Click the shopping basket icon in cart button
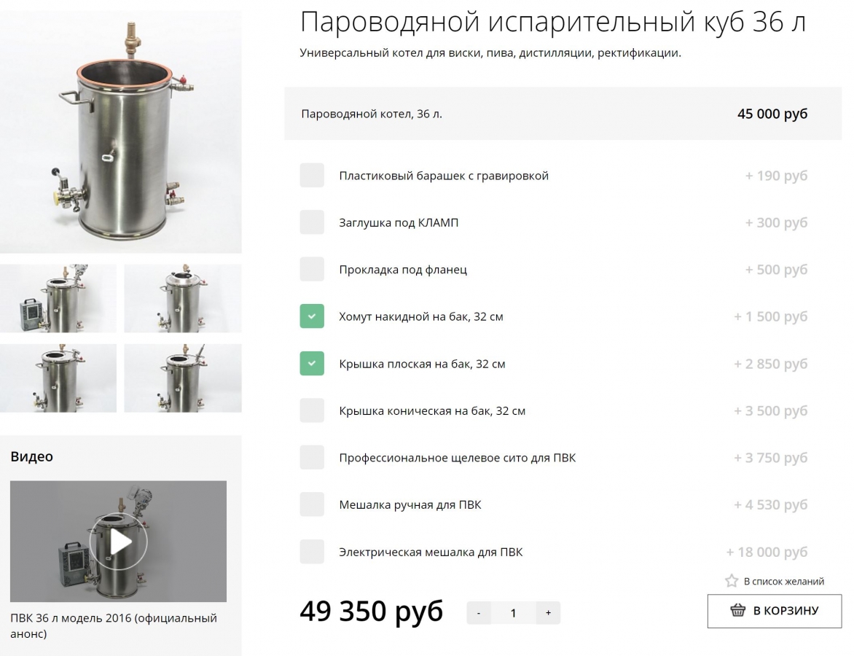This screenshot has height=656, width=854. click(737, 610)
